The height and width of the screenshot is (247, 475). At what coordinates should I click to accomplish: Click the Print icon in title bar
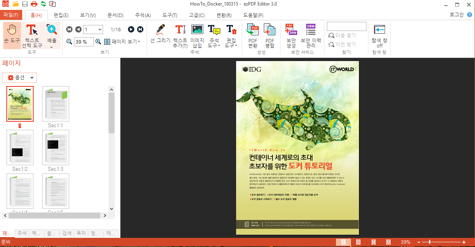pos(34,4)
